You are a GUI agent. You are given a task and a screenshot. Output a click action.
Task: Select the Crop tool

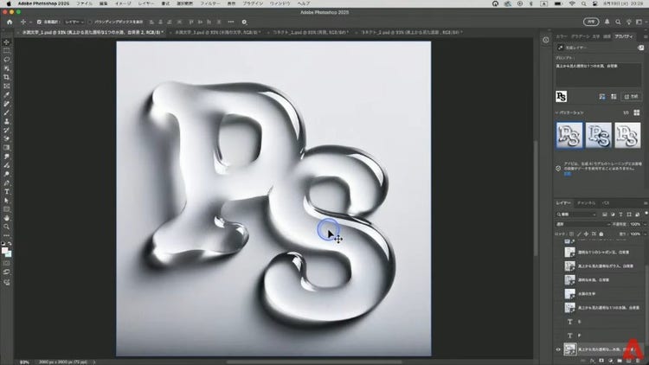point(6,76)
